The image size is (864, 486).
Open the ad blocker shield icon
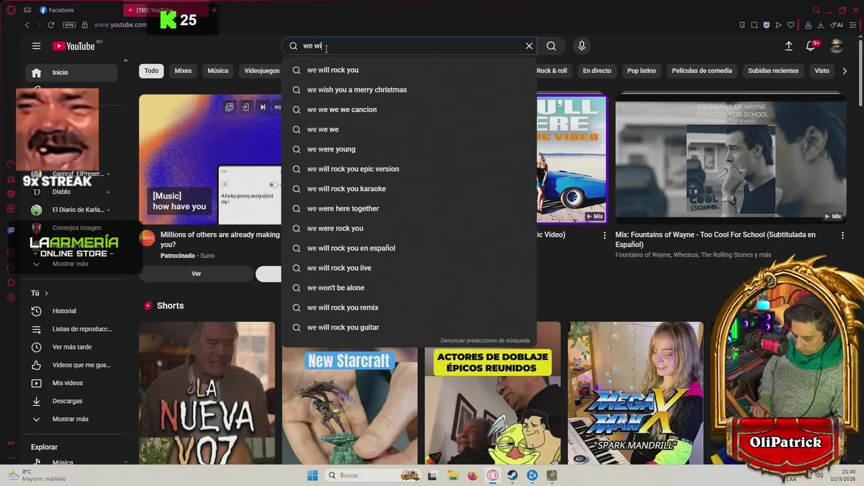click(766, 25)
